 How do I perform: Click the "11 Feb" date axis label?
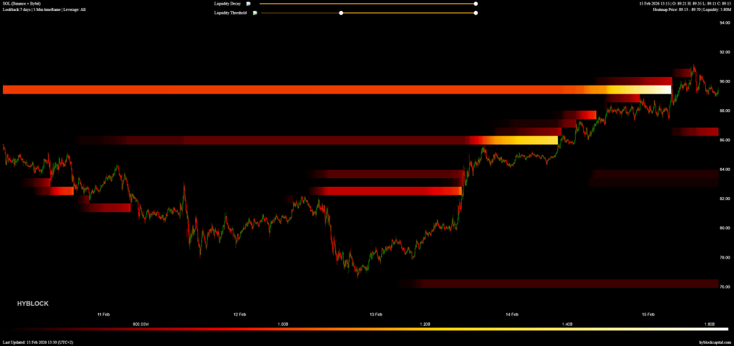[103, 314]
